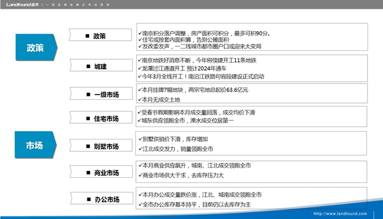The image size is (383, 219).
Task: Click the 商业市场供大于求 text line
Action: (x=181, y=175)
